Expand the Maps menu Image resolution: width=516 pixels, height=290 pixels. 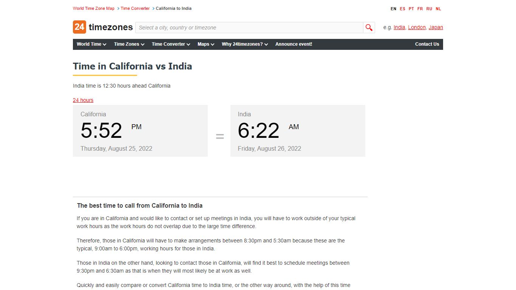point(206,44)
